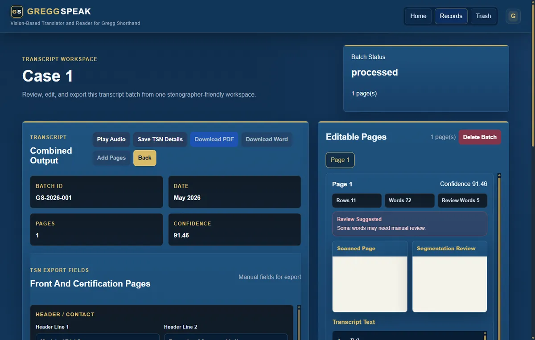
Task: Download the transcript as Word
Action: pyautogui.click(x=267, y=139)
